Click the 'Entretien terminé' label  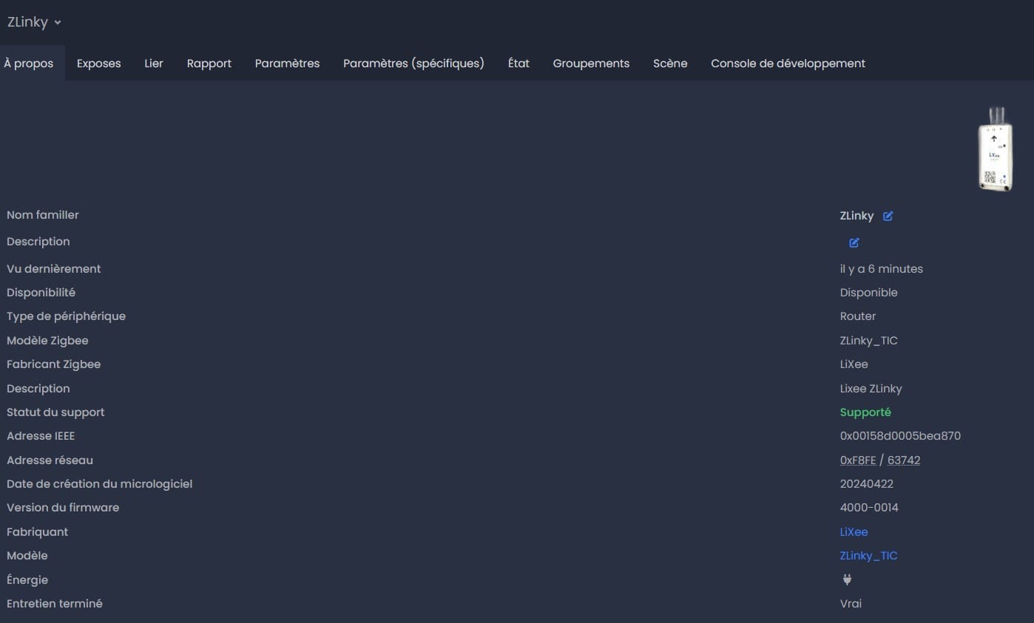(55, 604)
